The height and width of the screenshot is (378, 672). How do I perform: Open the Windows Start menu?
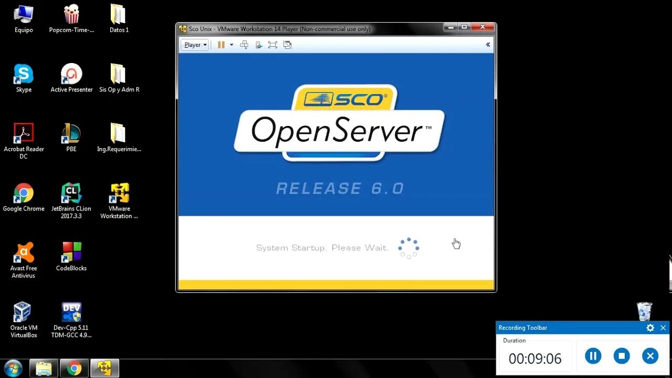13,369
